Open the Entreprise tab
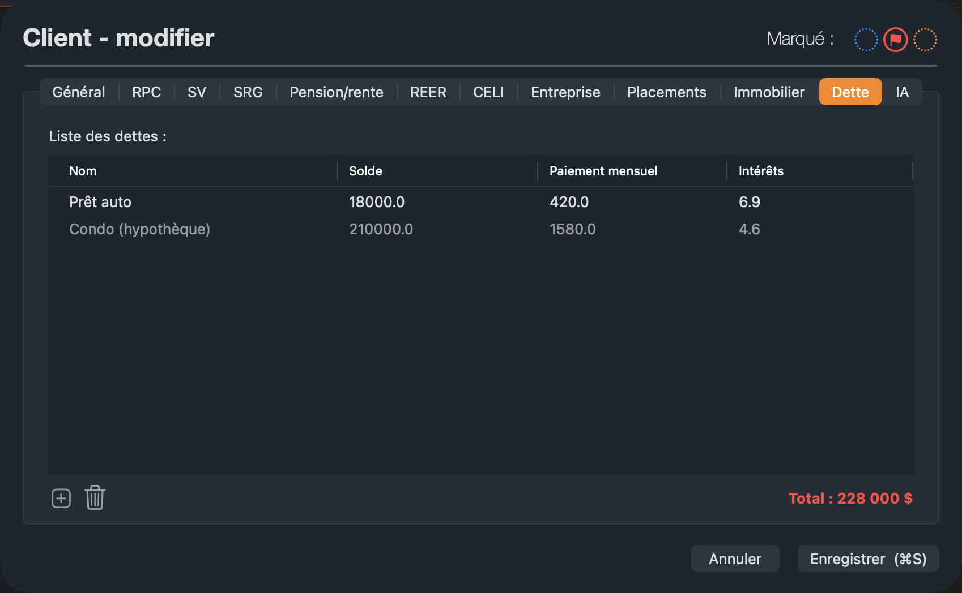This screenshot has height=593, width=962. [565, 92]
